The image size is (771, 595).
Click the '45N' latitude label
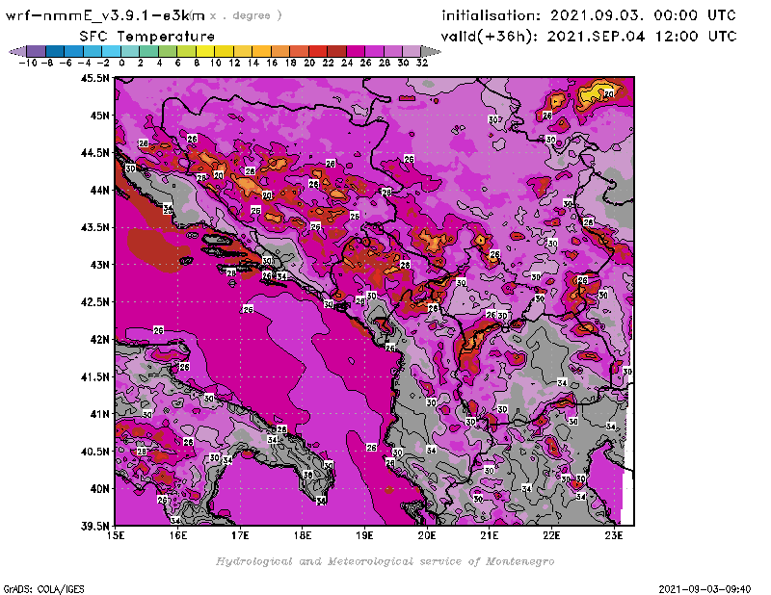pyautogui.click(x=100, y=116)
